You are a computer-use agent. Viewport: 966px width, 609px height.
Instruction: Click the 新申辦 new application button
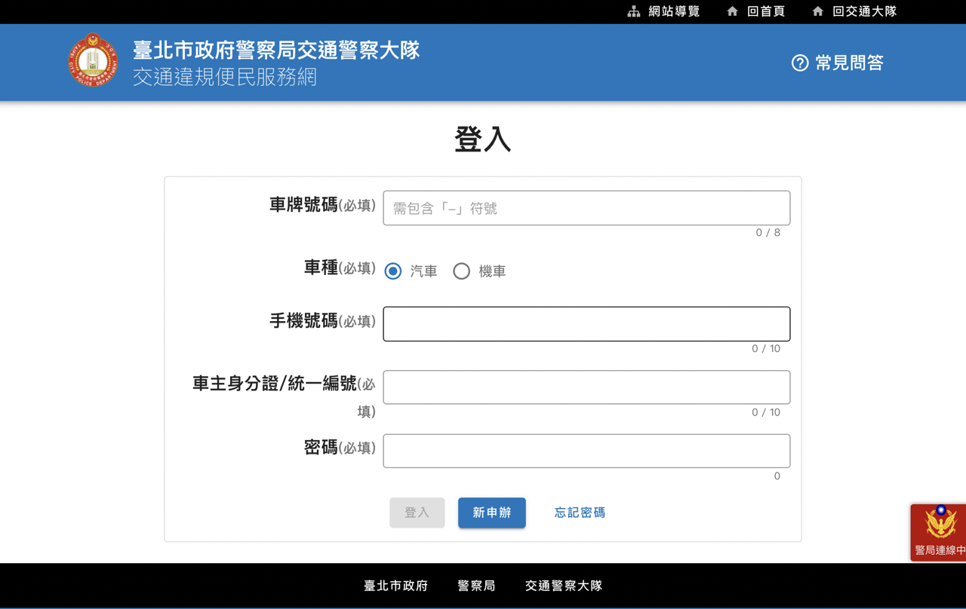click(x=492, y=513)
